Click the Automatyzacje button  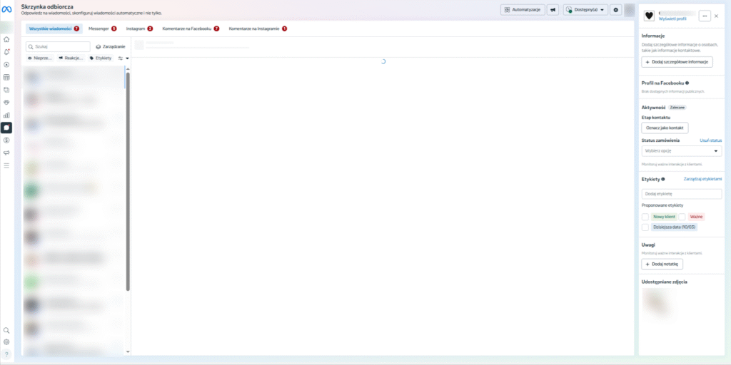click(x=523, y=10)
